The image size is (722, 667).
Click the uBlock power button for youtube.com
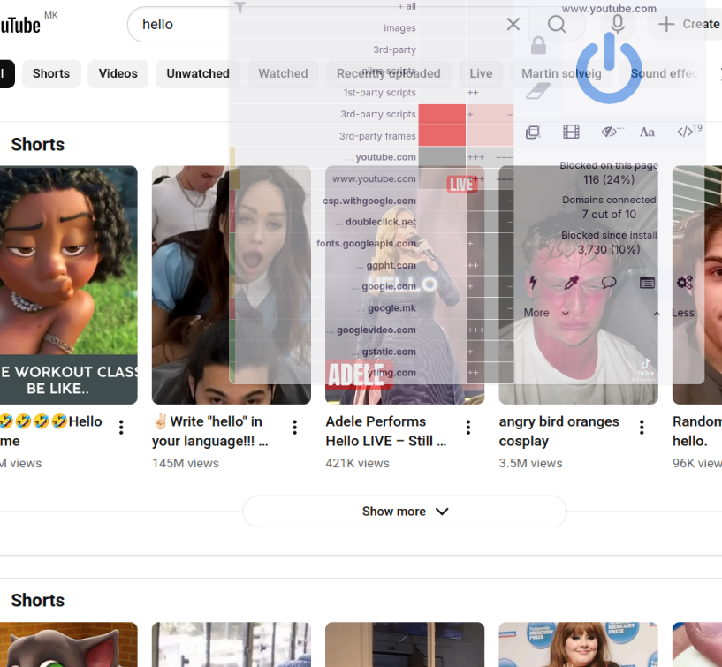[609, 68]
